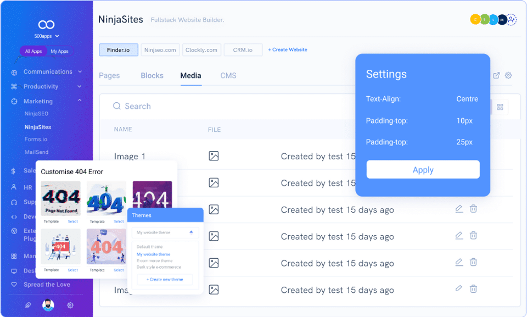Click the Create Website link
This screenshot has height=317, width=527.
point(288,50)
